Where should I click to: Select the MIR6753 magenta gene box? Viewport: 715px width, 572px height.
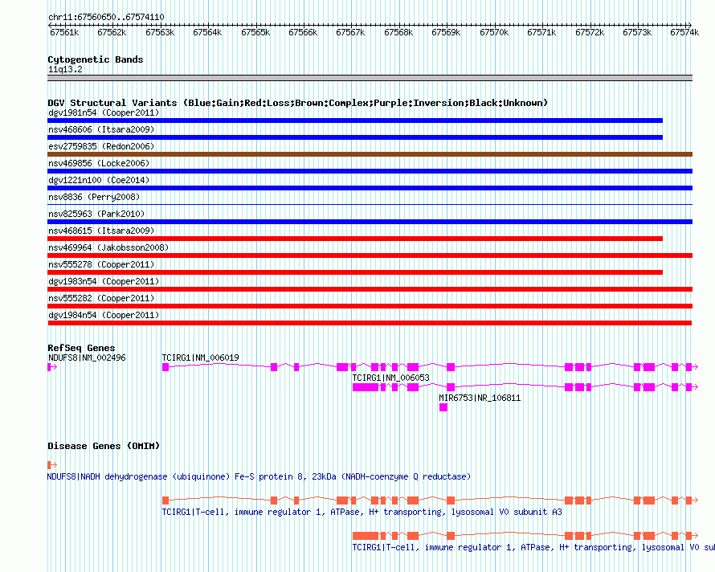(x=443, y=407)
